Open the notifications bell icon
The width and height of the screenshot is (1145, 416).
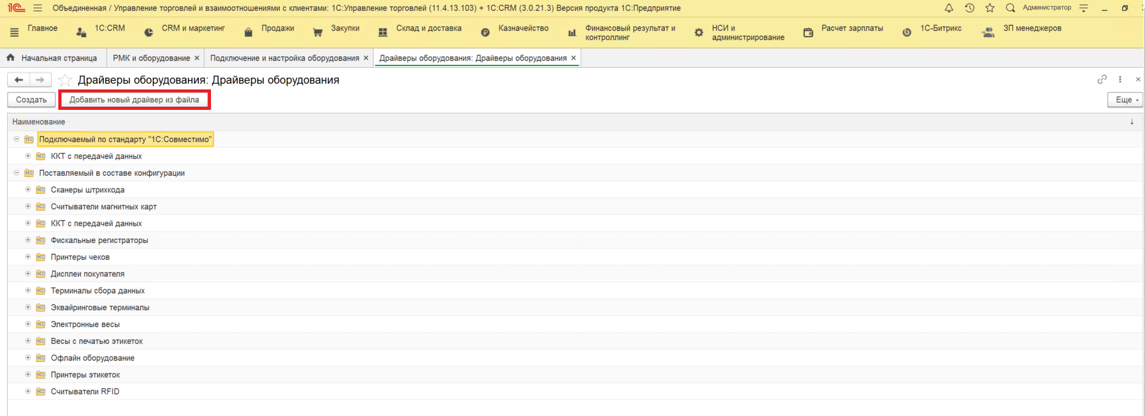coord(949,8)
